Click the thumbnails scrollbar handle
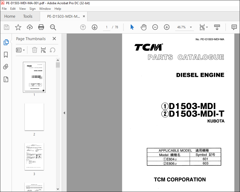 point(58,65)
